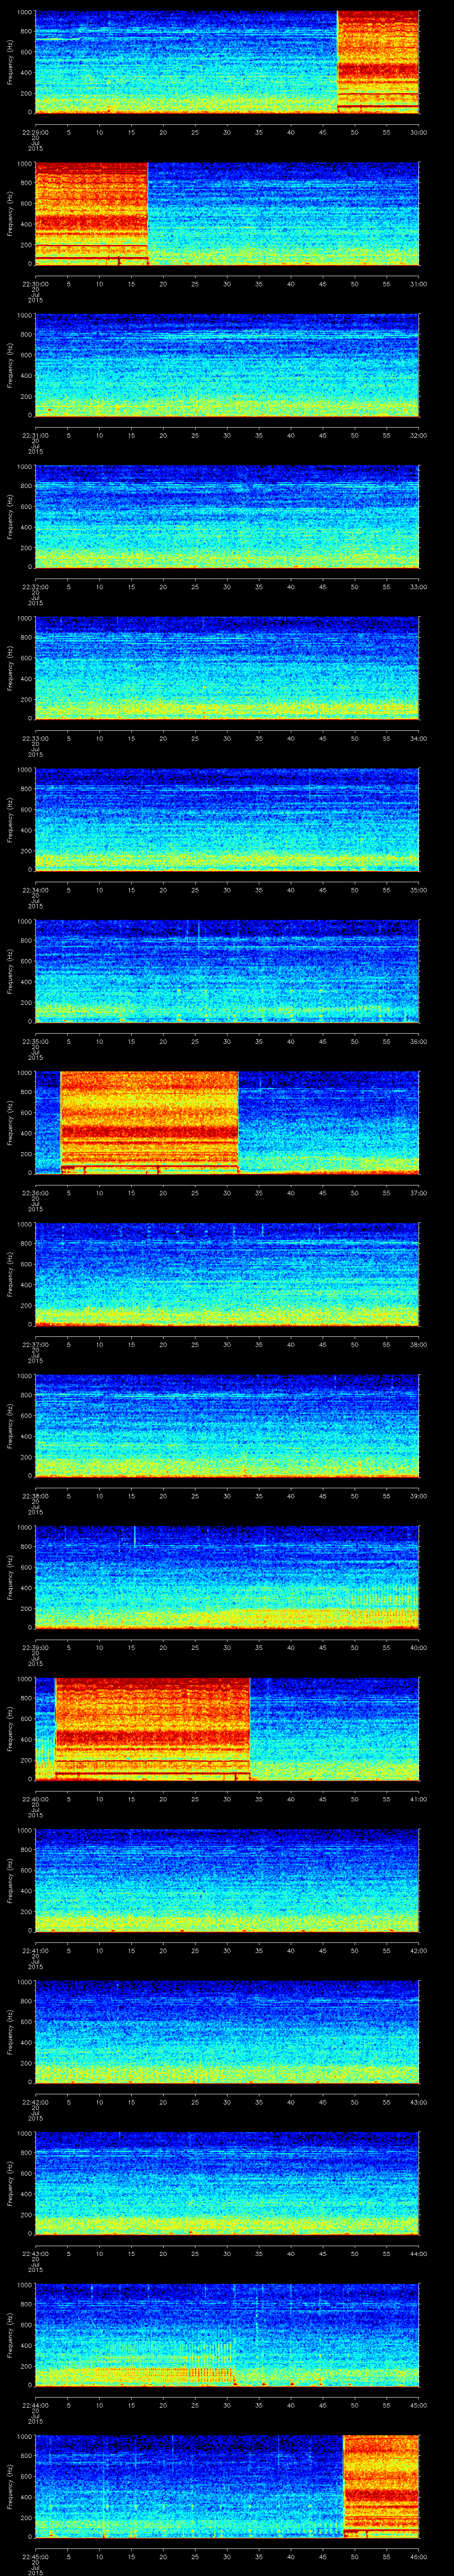Select the red broadband burst in the 22:40 spectrogram

(152, 1728)
